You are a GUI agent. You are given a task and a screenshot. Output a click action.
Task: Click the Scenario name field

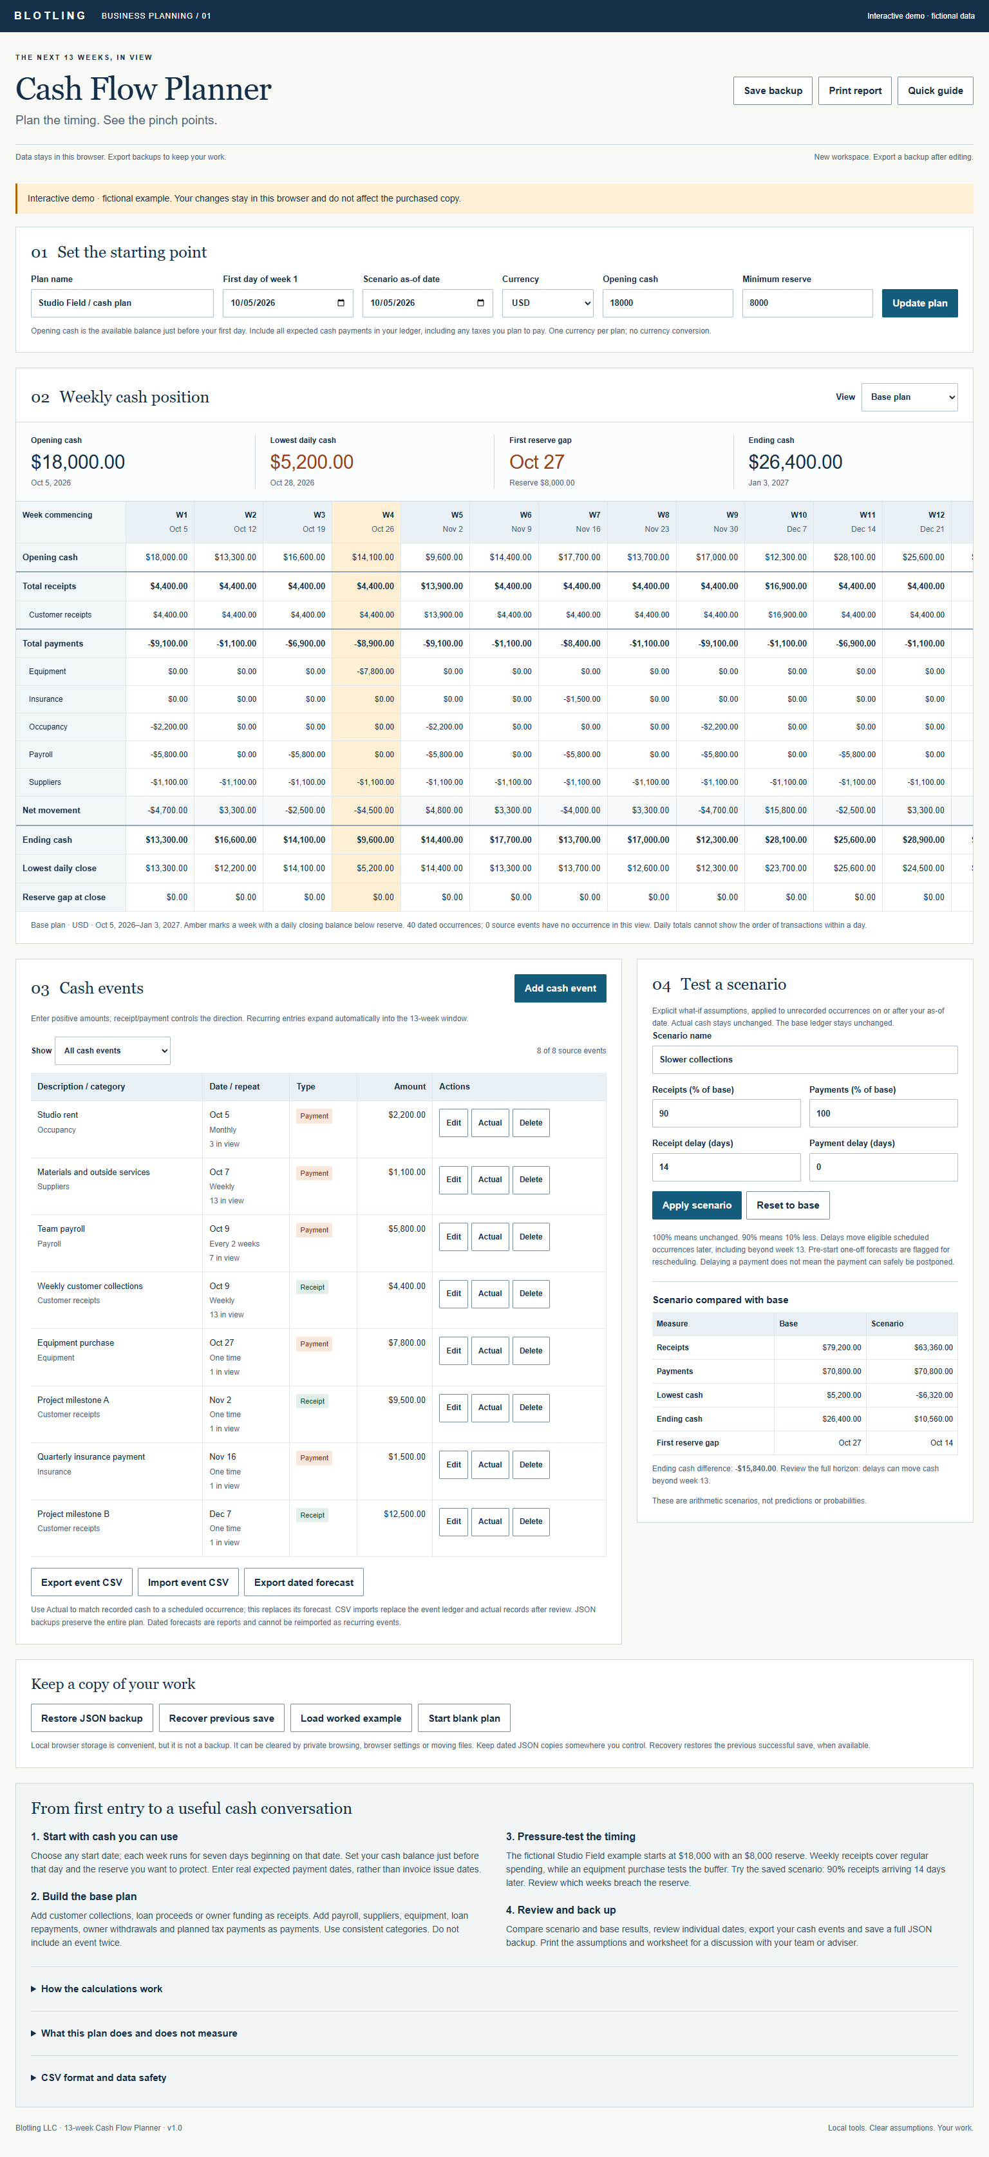pyautogui.click(x=805, y=1060)
